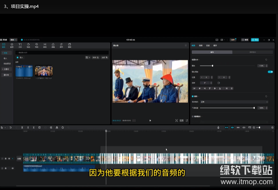Click the undo arrow in timeline toolbar

tap(11, 127)
